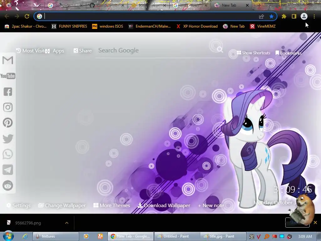Viewport: 321px width, 241px height.
Task: Switch to Untitled - Paint taskbar window
Action: [x=177, y=236]
